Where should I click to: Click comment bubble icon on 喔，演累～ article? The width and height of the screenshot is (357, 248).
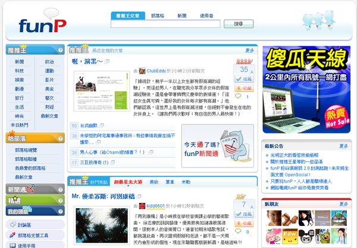point(238,96)
